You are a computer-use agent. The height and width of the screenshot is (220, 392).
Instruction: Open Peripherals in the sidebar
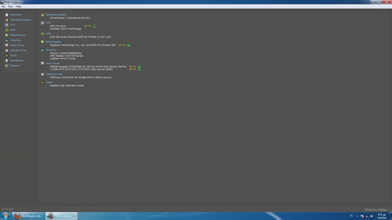pos(17,61)
